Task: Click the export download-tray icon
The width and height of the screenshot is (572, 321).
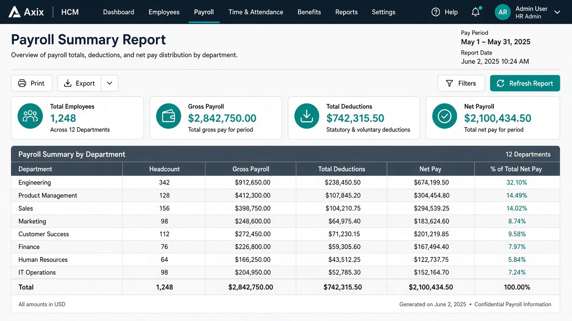Action: 68,83
